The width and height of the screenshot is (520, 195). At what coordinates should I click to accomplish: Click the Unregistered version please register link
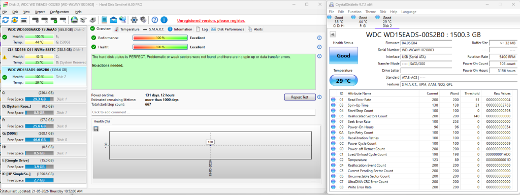pos(211,20)
